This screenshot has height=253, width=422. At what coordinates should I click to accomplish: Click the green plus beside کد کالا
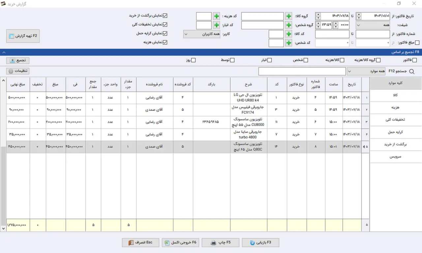pos(288,34)
